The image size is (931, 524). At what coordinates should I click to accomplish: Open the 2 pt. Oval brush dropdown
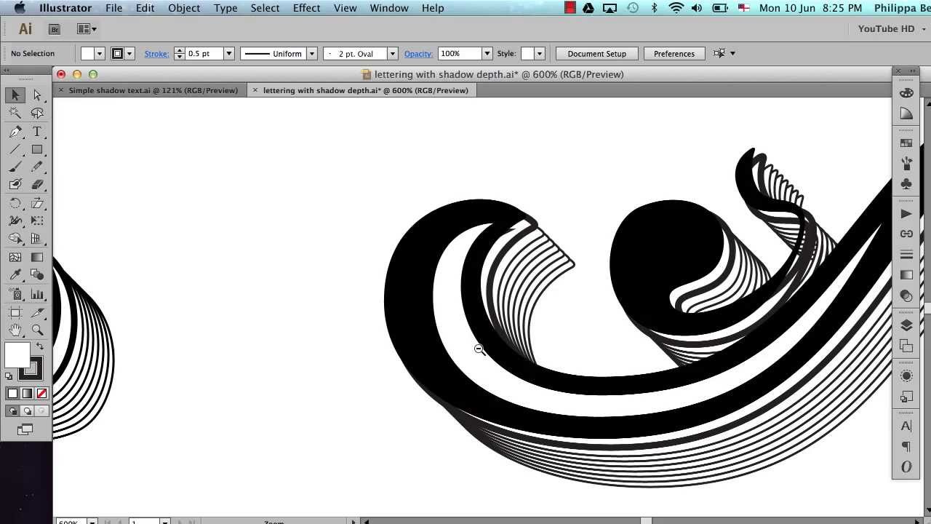coord(392,54)
